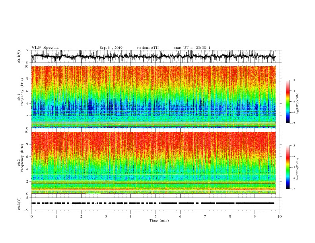
Task: Click the ch.1 spectrogram panel
Action: [x=154, y=97]
